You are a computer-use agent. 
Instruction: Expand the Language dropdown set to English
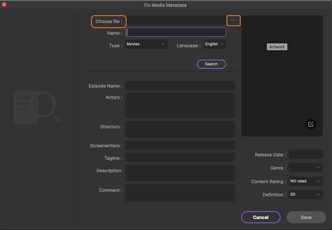[214, 44]
